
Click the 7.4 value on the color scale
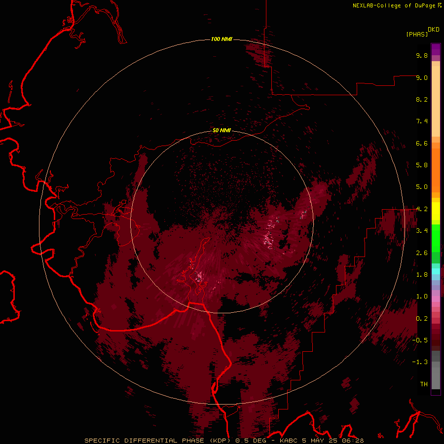coord(422,121)
